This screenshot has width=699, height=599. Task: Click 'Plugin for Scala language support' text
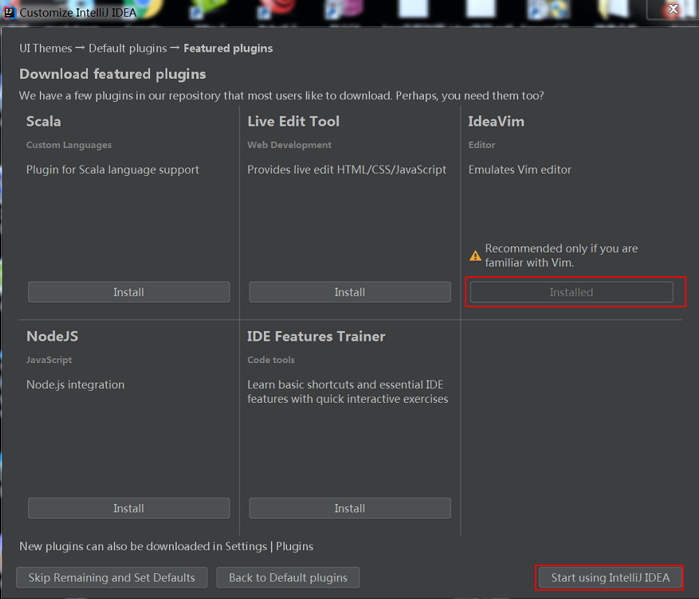pyautogui.click(x=113, y=170)
